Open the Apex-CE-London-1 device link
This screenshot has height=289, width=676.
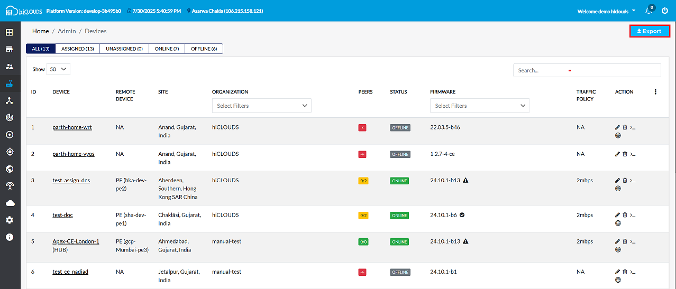click(x=76, y=241)
